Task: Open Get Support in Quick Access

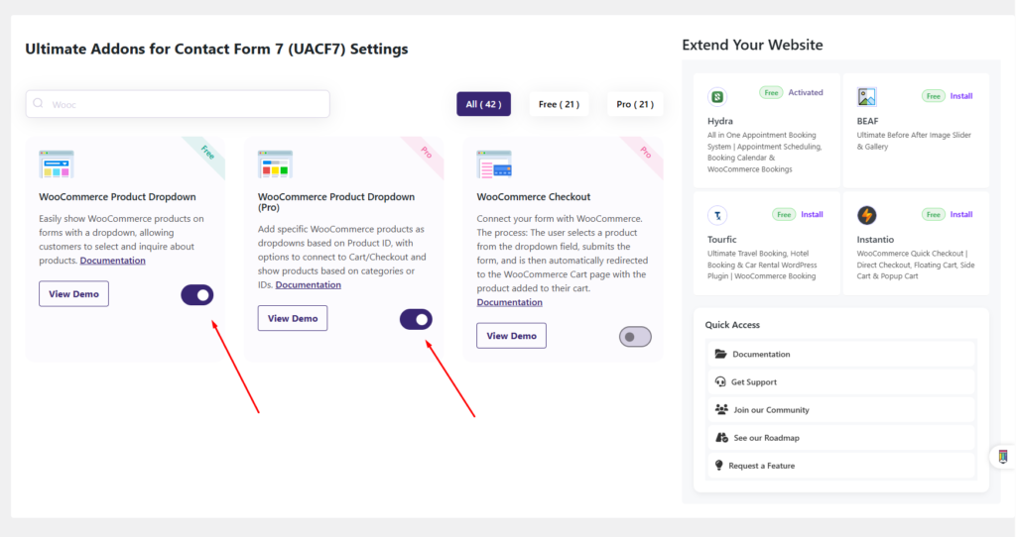Action: pyautogui.click(x=841, y=381)
